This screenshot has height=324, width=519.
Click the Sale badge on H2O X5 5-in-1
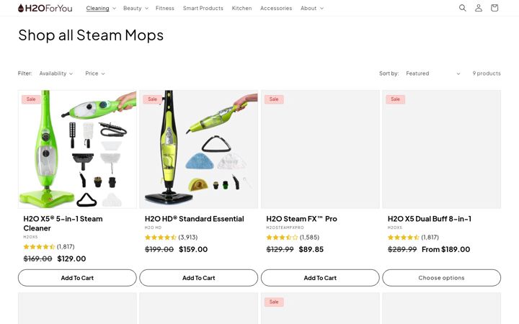tap(31, 99)
